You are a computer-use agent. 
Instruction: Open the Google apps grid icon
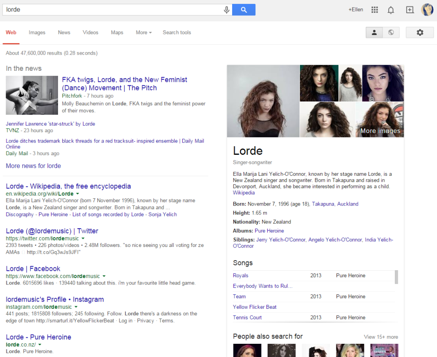click(375, 10)
